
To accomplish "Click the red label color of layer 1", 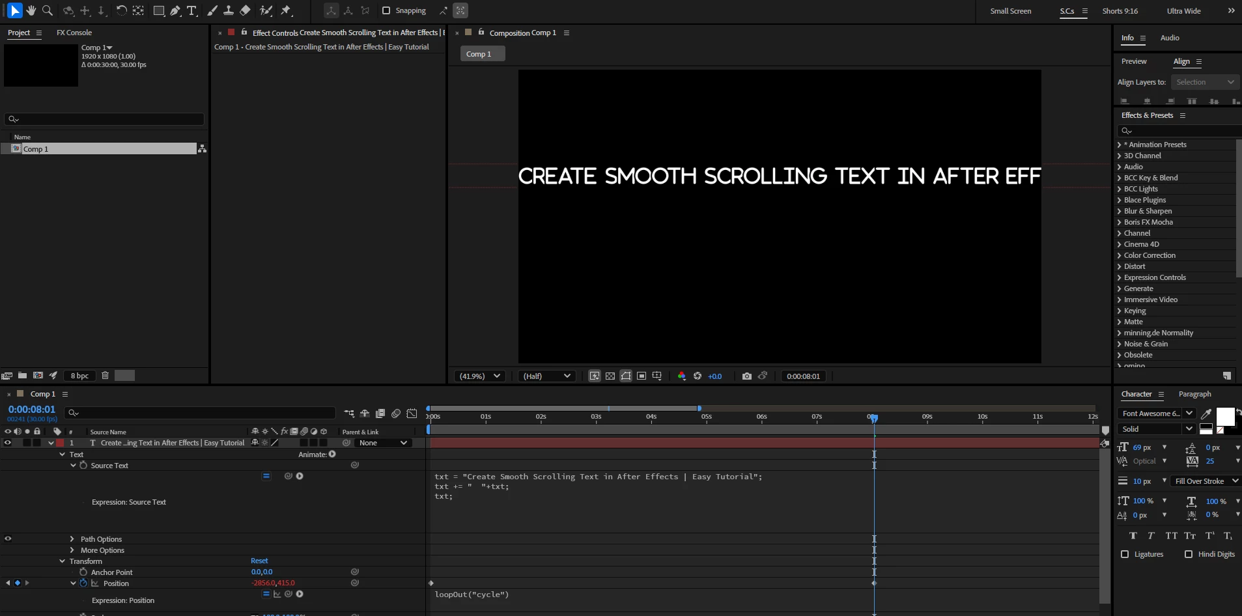I will point(61,443).
